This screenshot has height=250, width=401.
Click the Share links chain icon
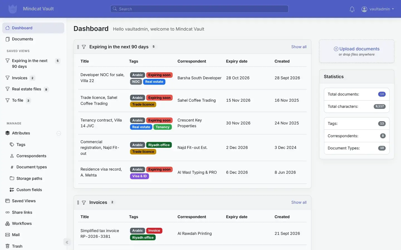(x=8, y=212)
